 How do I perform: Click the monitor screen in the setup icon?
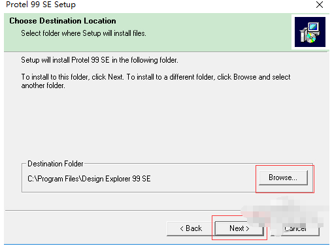click(x=313, y=27)
